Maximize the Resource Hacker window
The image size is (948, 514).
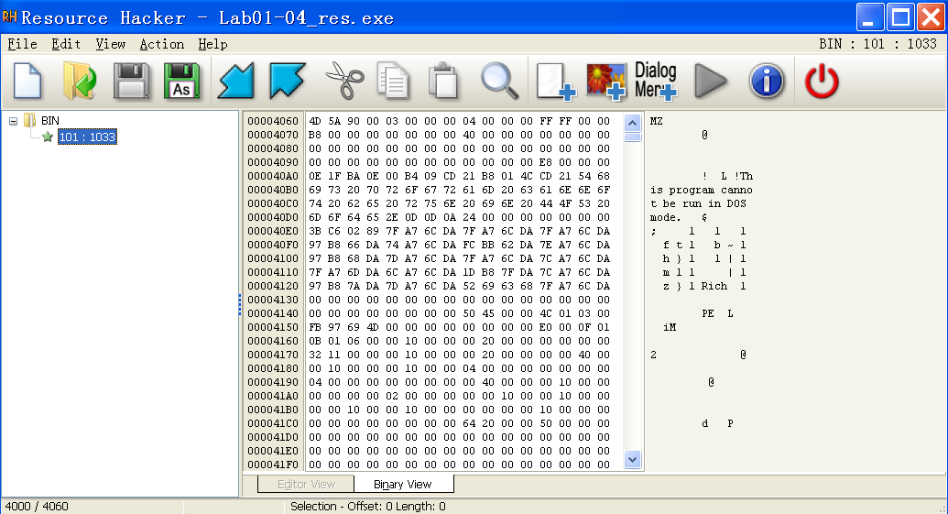pos(901,16)
